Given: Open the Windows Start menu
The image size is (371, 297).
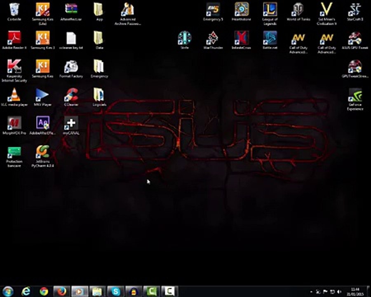Looking at the screenshot, I should point(8,292).
